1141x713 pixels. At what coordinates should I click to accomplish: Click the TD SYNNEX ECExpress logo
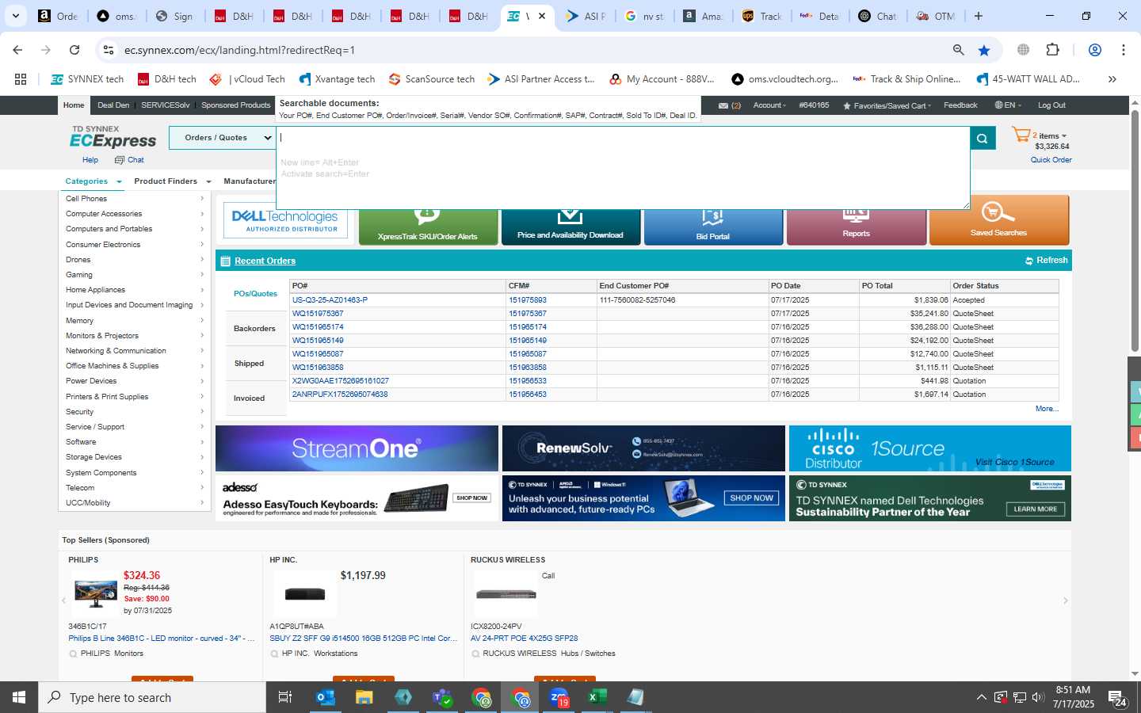[113, 137]
